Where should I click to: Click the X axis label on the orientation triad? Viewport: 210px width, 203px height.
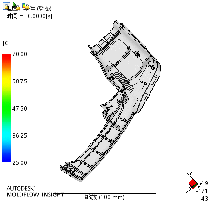190,189
